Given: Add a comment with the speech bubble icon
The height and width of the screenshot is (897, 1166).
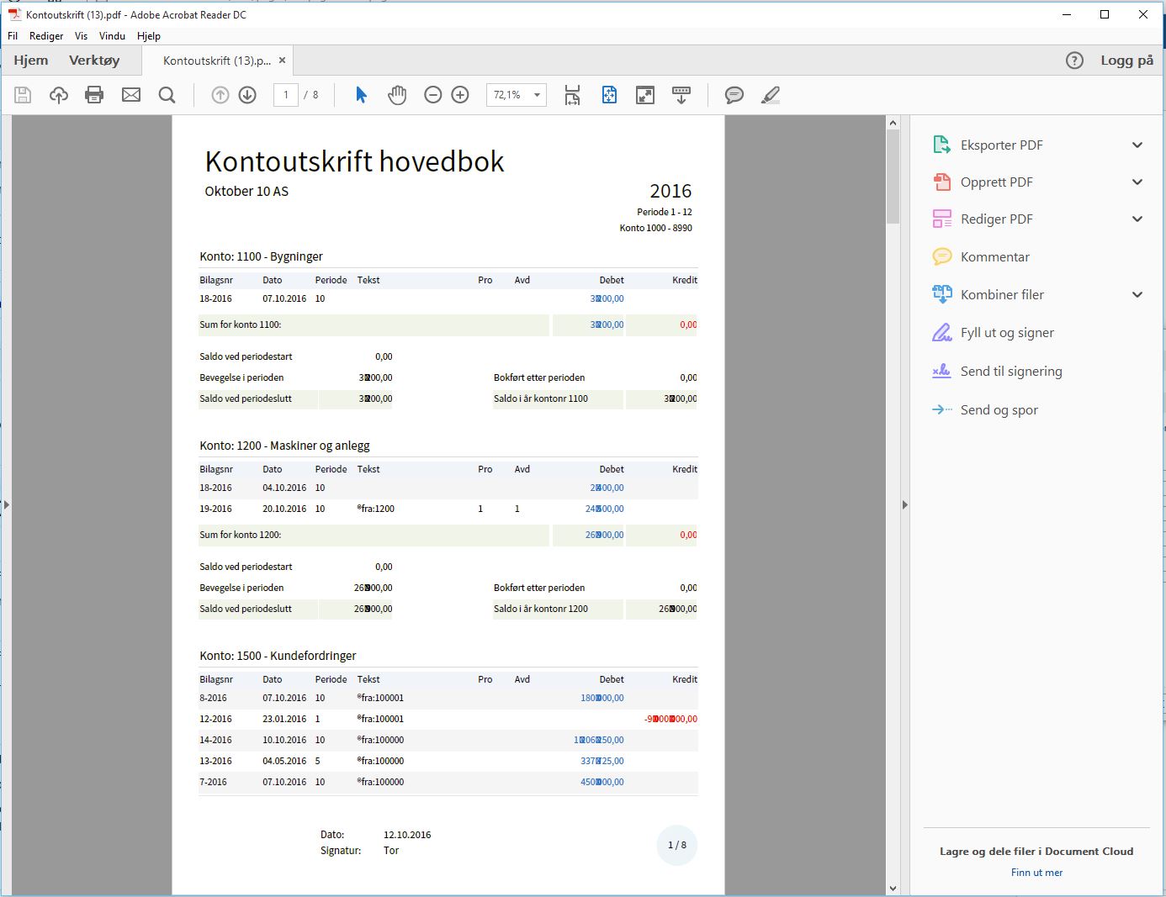Looking at the screenshot, I should coord(734,95).
